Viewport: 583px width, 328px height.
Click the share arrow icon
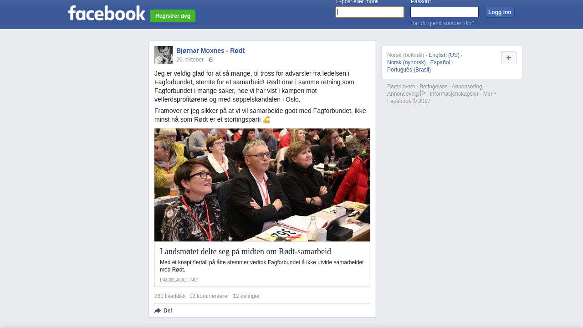pos(158,311)
